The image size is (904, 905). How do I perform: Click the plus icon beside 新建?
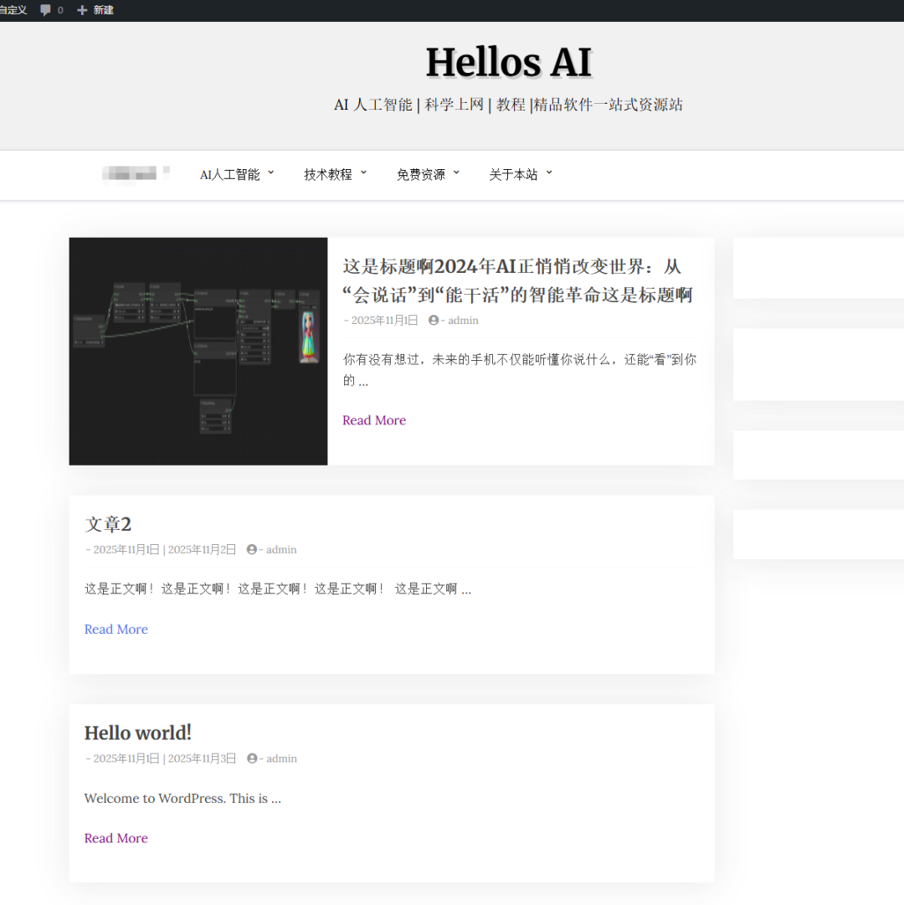[82, 10]
